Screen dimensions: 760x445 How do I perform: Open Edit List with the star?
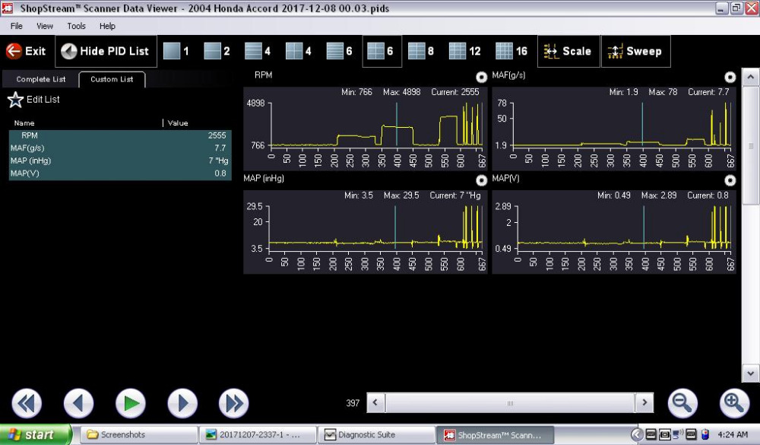click(x=15, y=100)
